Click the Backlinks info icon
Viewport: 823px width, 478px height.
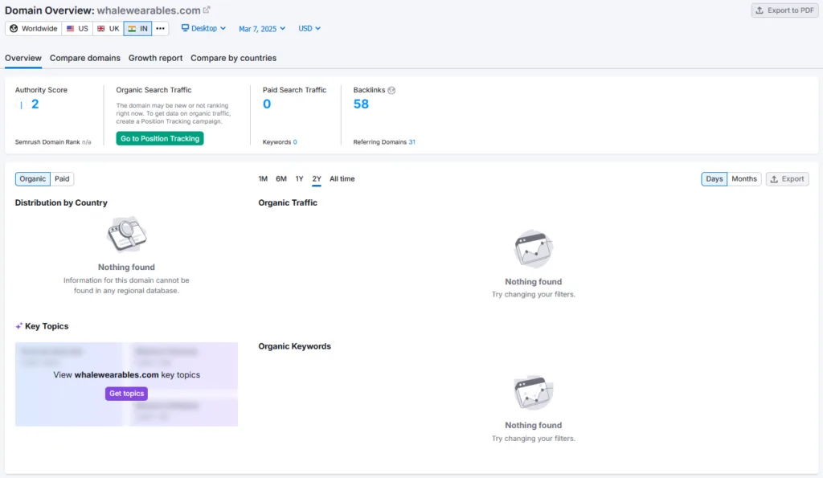tap(391, 90)
